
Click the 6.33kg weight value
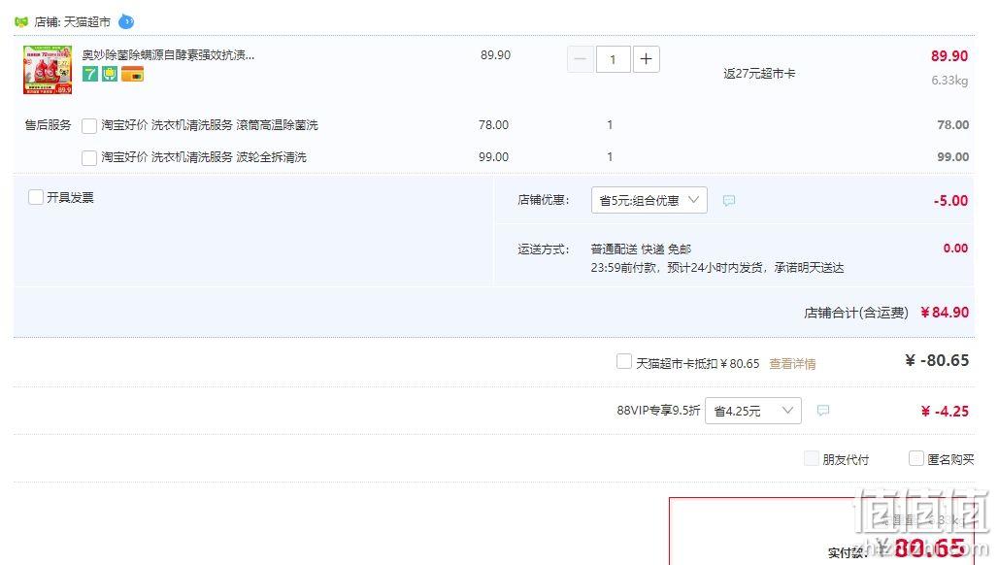coord(949,81)
